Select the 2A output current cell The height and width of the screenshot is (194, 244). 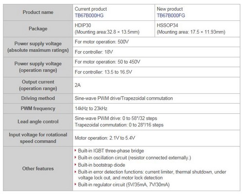tap(156, 85)
